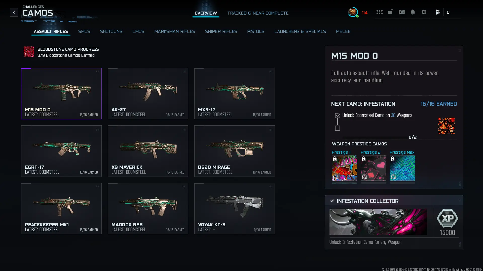
Task: Switch to the SMGs weapon tab
Action: 84,31
